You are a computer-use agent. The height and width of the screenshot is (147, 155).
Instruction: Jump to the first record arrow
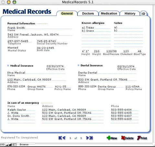[60, 138]
